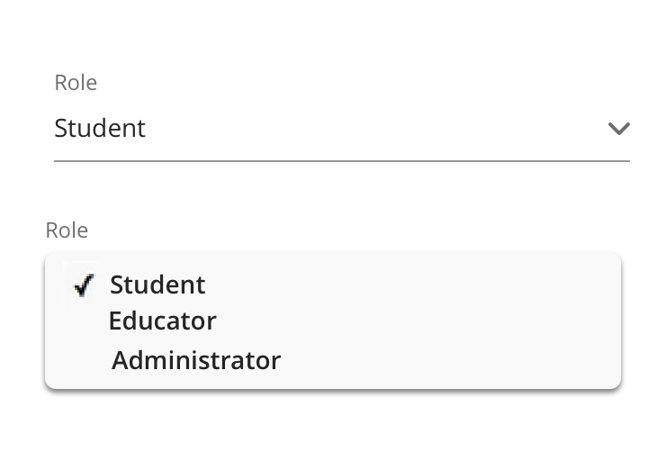Keep Student as the checked role
The height and width of the screenshot is (461, 666).
pyautogui.click(x=157, y=285)
